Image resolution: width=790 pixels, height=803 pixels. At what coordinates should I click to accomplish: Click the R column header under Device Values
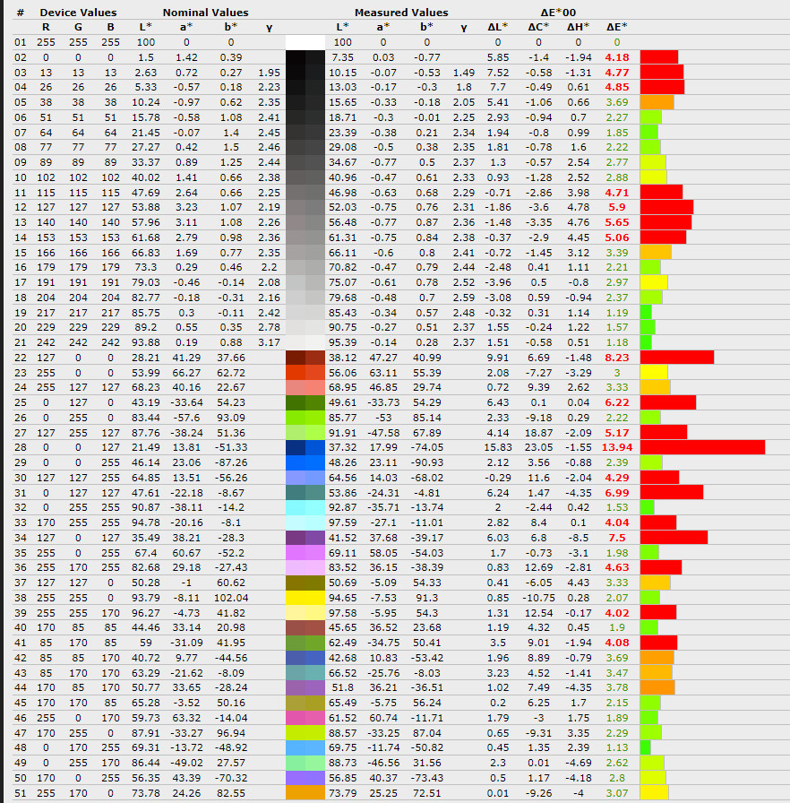[x=46, y=27]
